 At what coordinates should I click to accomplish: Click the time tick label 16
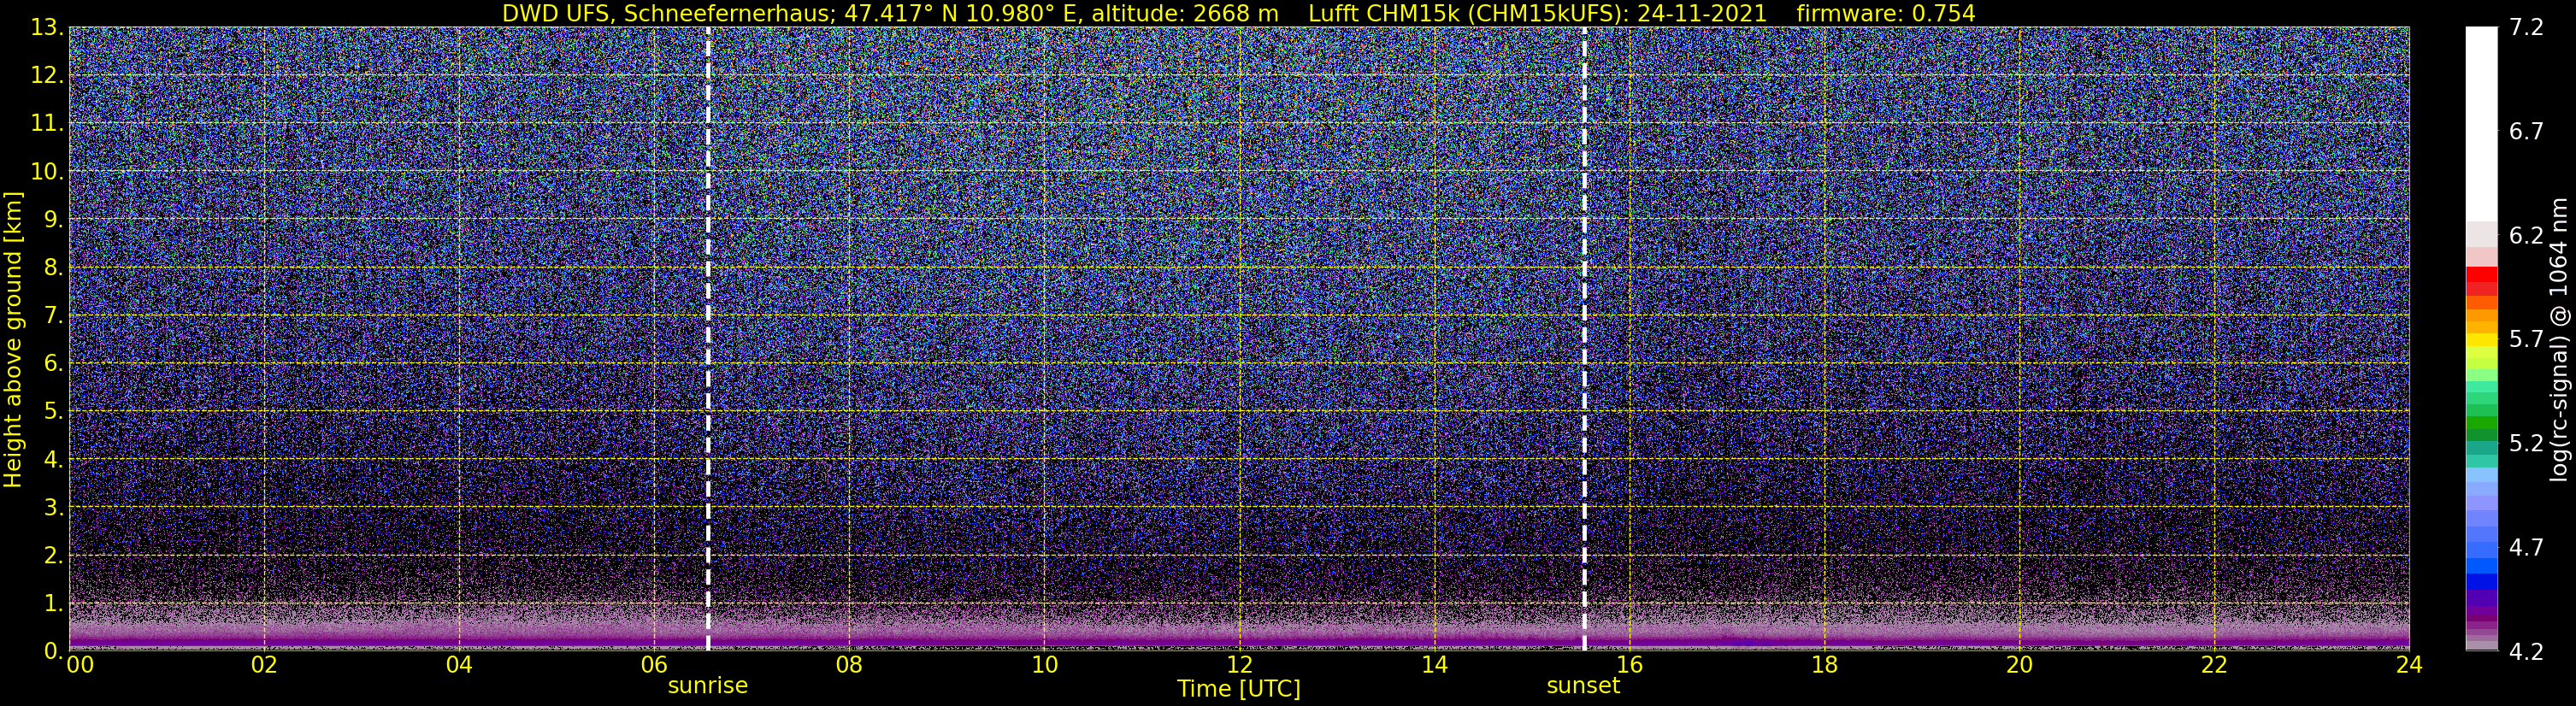point(1629,666)
